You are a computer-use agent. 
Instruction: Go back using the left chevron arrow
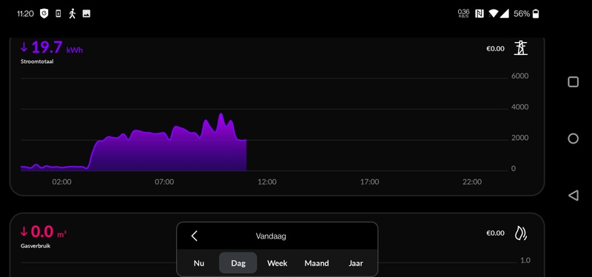tap(194, 236)
